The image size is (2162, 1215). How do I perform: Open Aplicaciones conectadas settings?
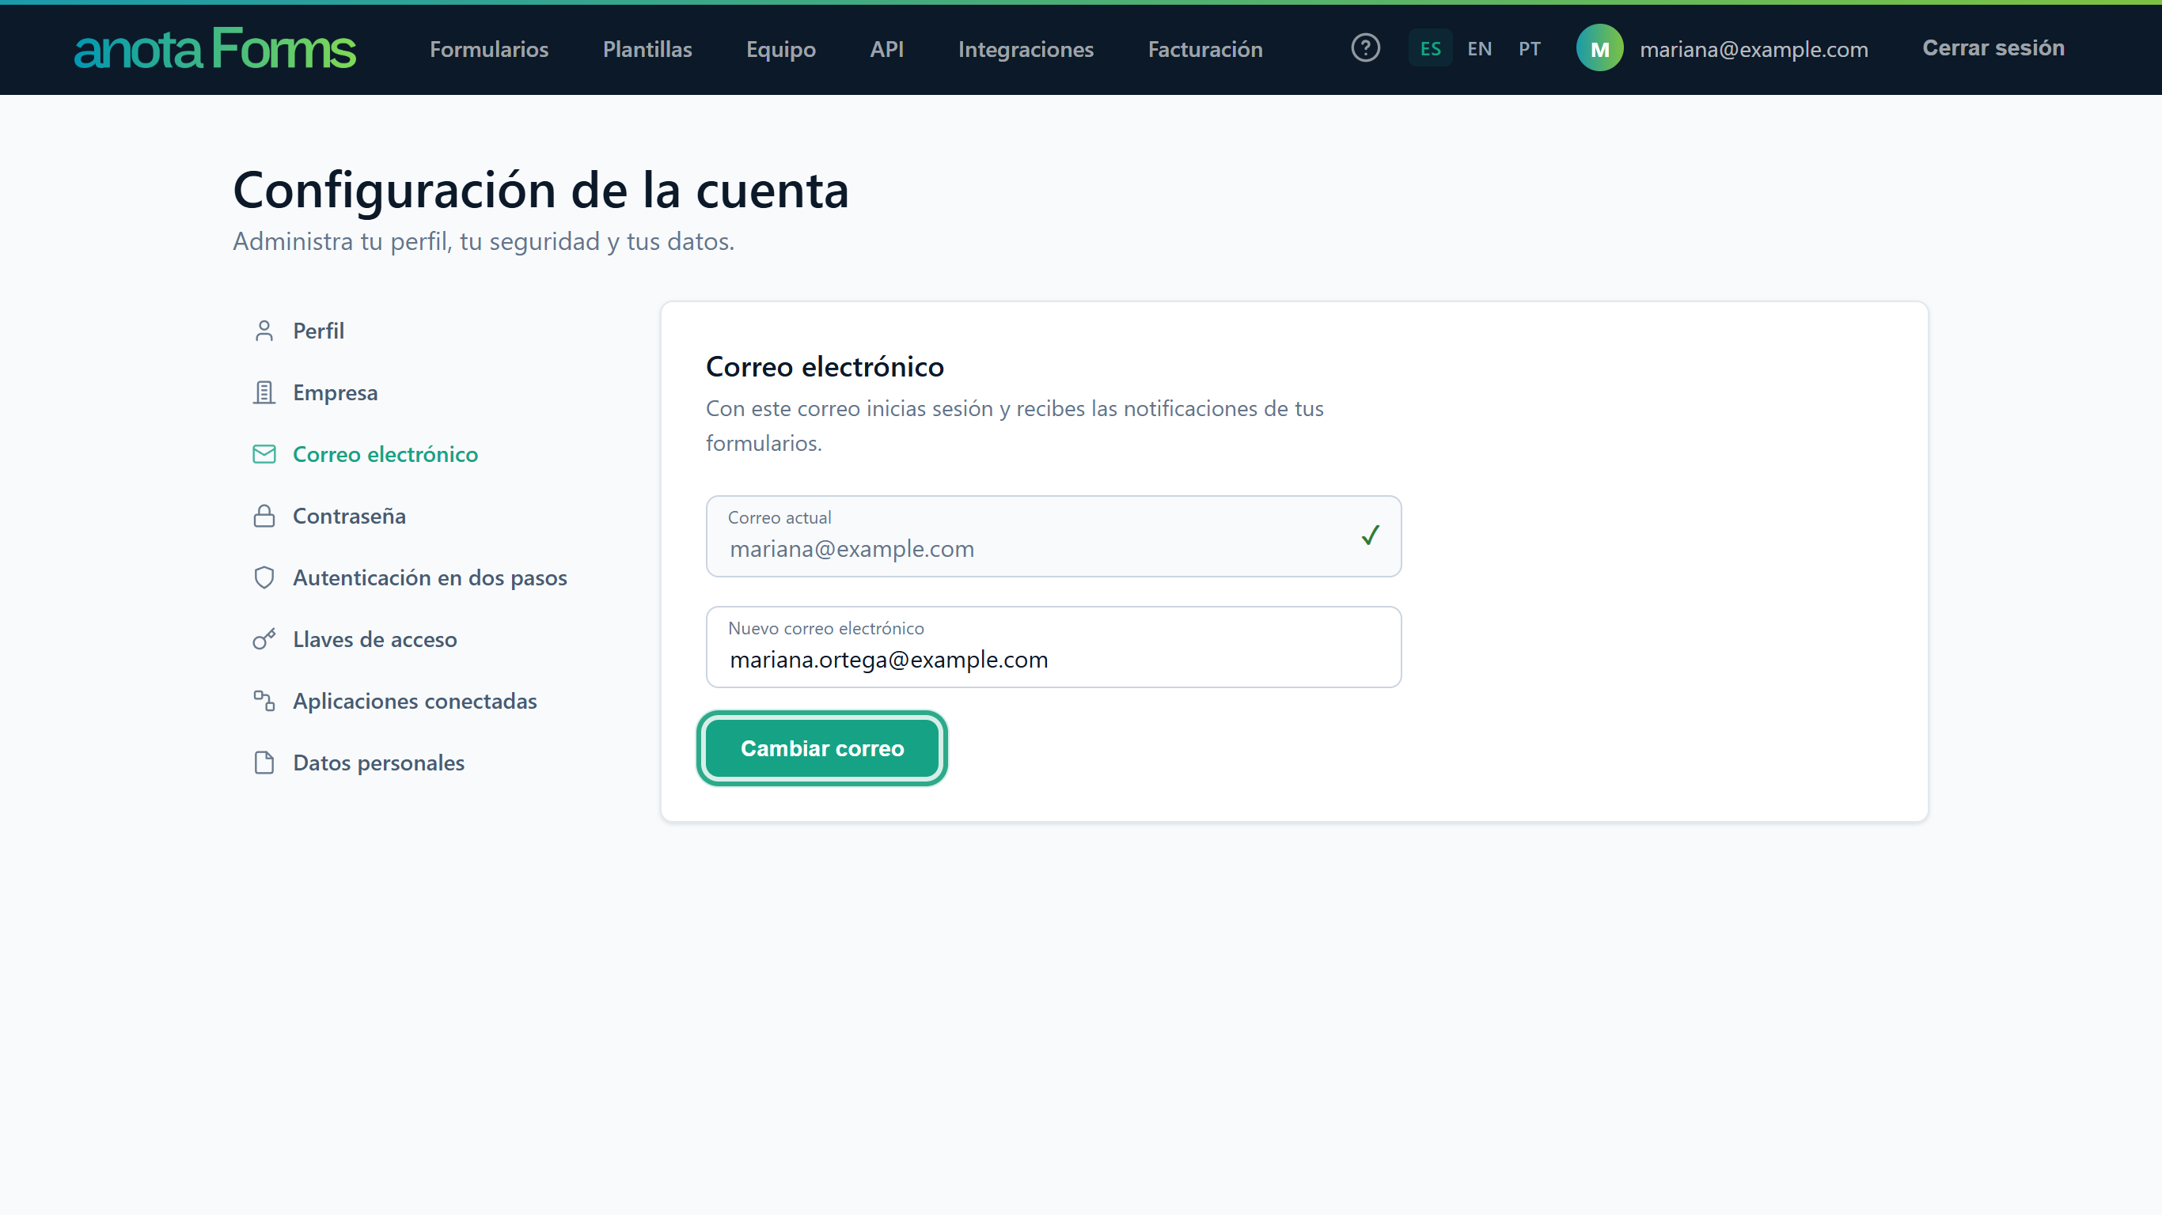coord(415,701)
